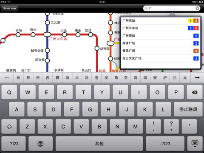Choose candidate character 义
The height and width of the screenshot is (153, 204).
point(185,77)
